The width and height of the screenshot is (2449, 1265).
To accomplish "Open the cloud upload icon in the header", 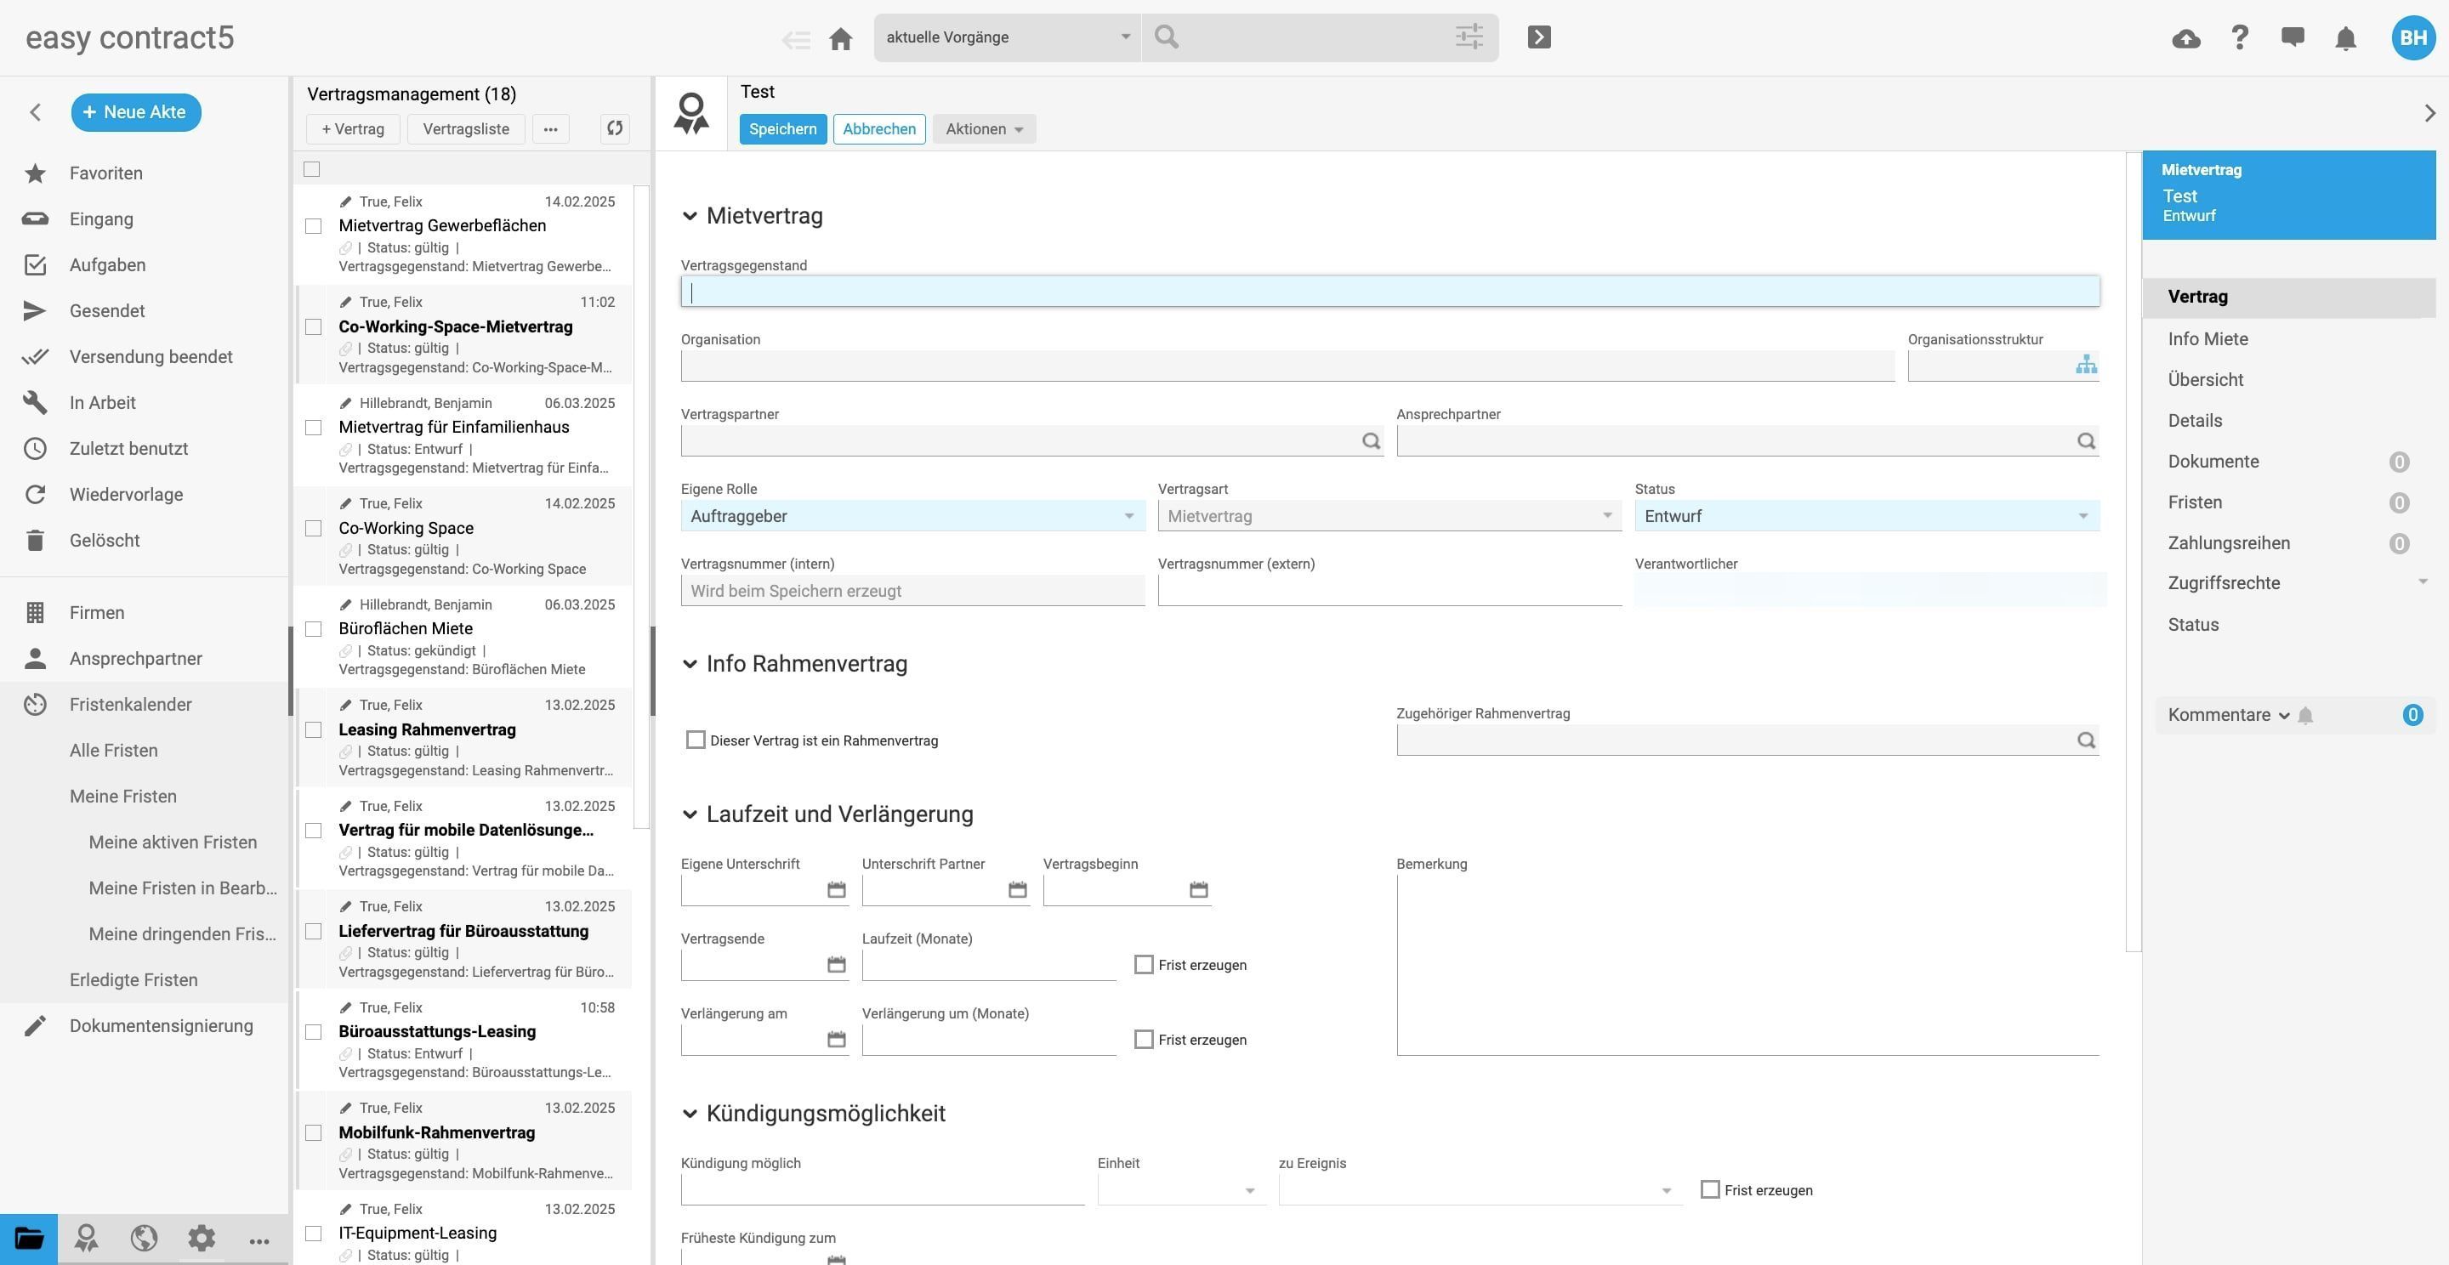I will click(x=2185, y=38).
